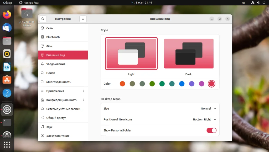Click Обзор in the top bar

coord(7,3)
